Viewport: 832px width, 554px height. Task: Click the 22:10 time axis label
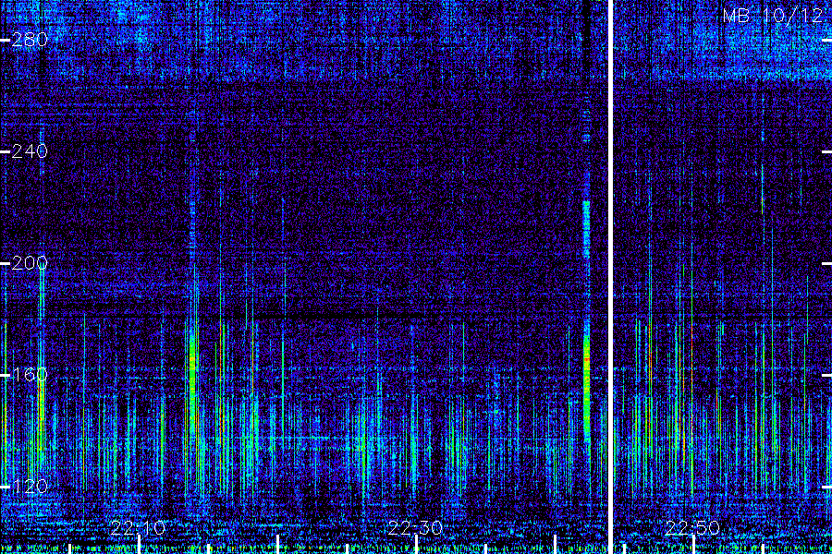(138, 528)
